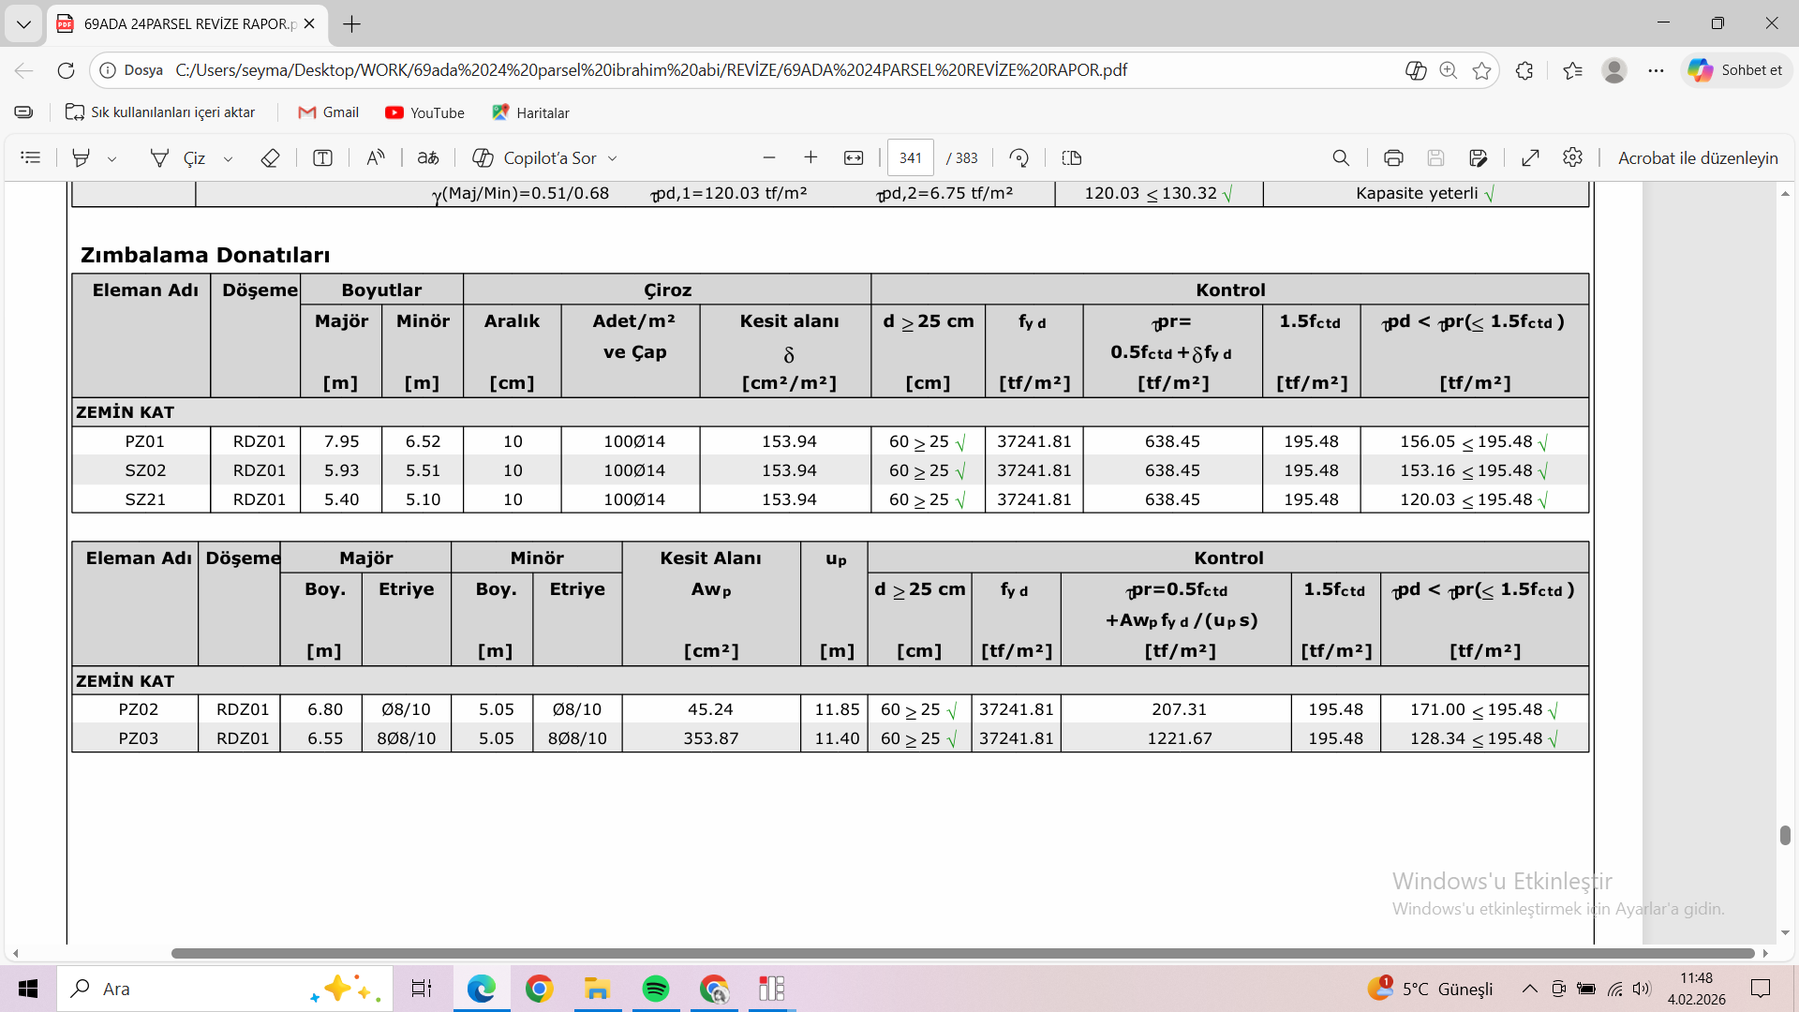1799x1012 pixels.
Task: Expand the Highlight color dropdown
Action: (112, 159)
